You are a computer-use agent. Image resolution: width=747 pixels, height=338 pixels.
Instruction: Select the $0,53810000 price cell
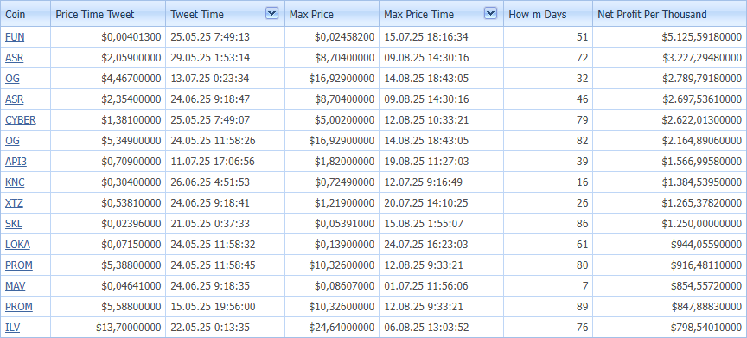tap(108, 203)
